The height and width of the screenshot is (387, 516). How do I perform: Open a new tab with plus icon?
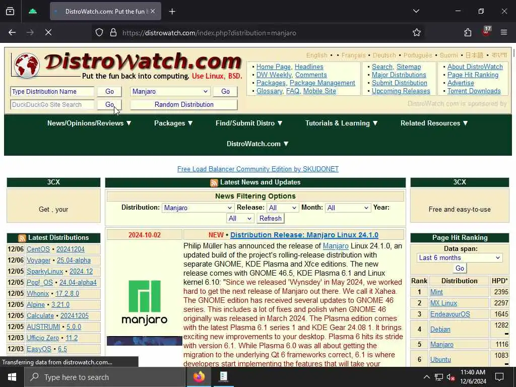(172, 12)
